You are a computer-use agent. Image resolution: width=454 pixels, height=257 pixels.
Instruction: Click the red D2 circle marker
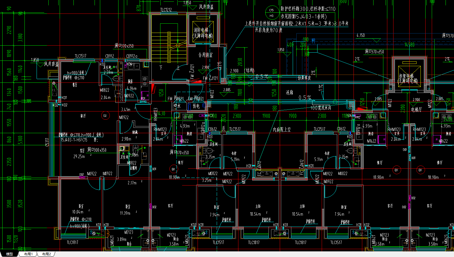coord(105,115)
